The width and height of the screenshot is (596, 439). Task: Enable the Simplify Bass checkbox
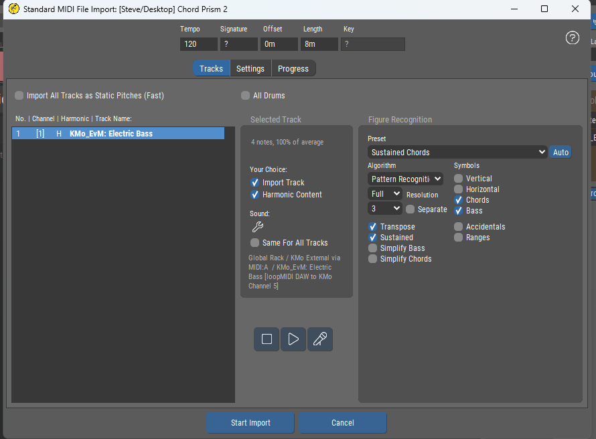coord(373,248)
